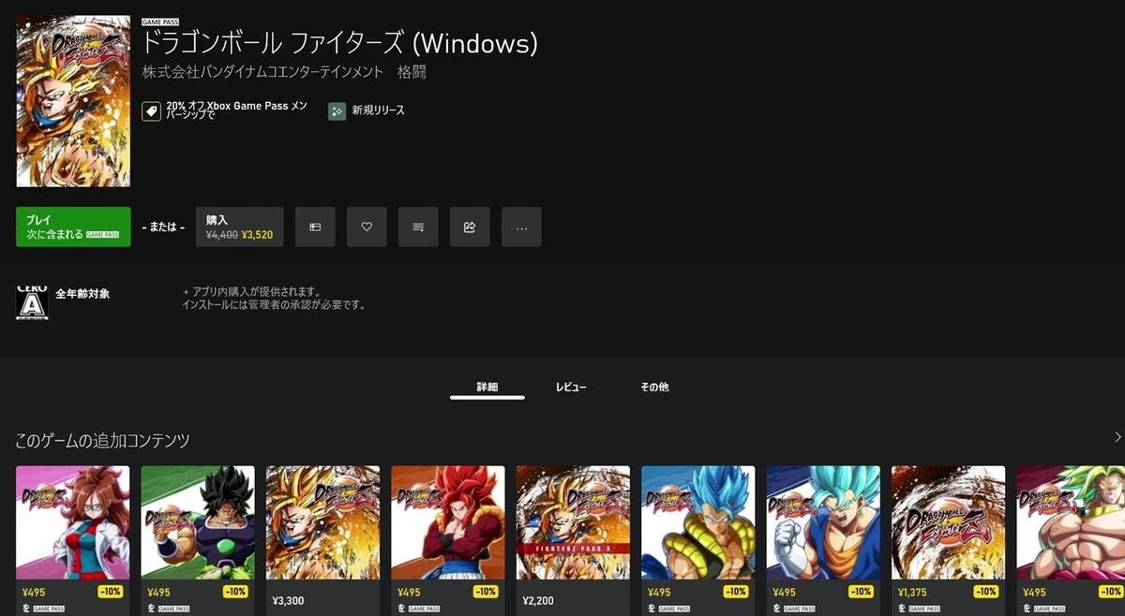The width and height of the screenshot is (1125, 616).
Task: Select the その他 tab
Action: pyautogui.click(x=654, y=388)
